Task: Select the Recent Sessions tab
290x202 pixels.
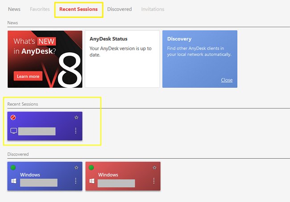Action: tap(79, 9)
